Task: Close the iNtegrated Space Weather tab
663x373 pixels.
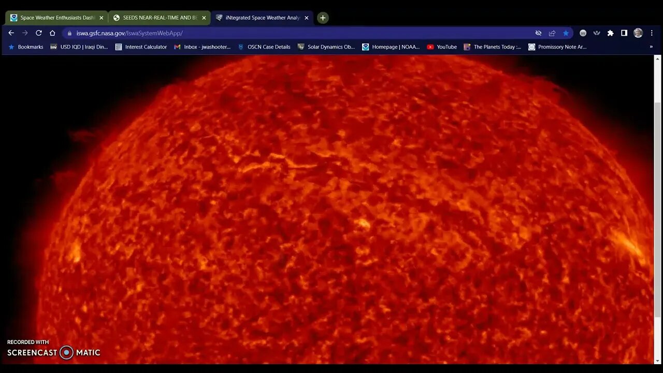Action: [307, 18]
